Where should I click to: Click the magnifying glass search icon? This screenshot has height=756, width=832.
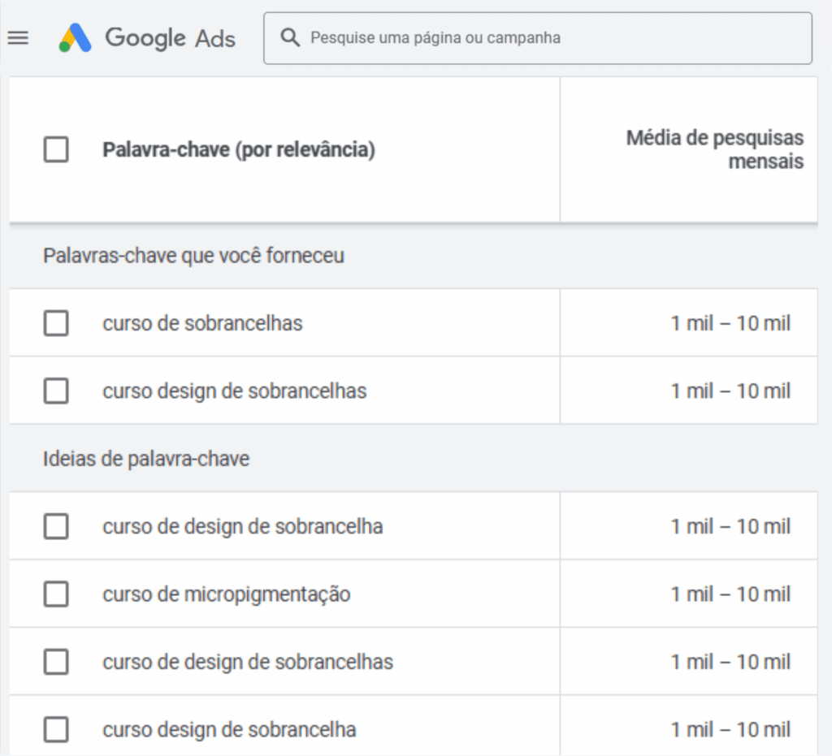coord(290,37)
